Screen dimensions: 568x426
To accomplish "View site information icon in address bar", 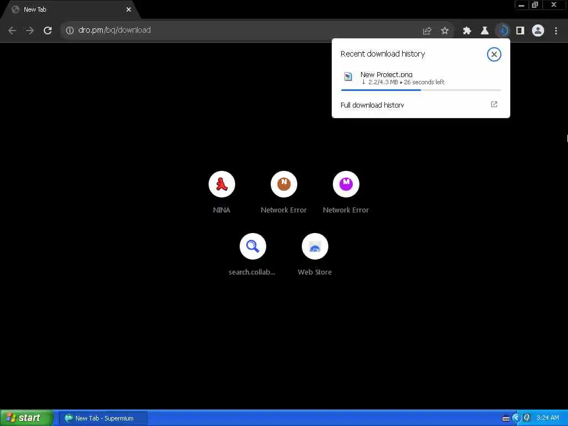I will click(x=69, y=31).
